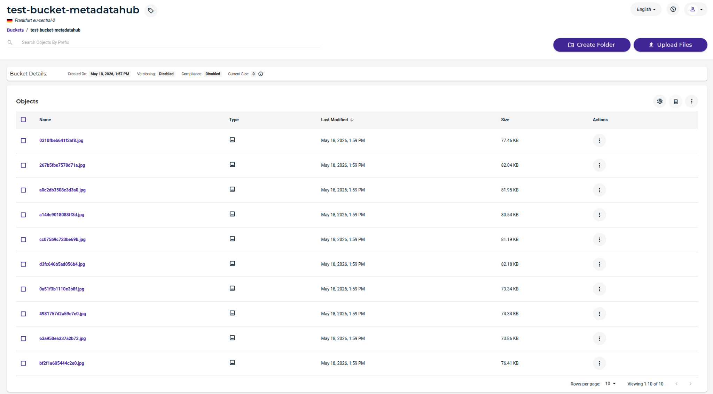Viewport: 713px width, 394px height.
Task: Select checkbox for bf2f1a605444c2e0.jpg
Action: point(23,363)
